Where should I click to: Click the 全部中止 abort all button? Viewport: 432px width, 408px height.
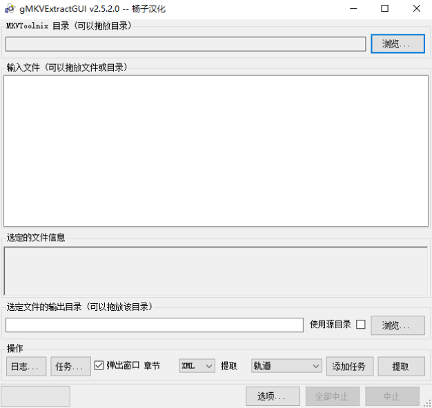[x=333, y=396]
